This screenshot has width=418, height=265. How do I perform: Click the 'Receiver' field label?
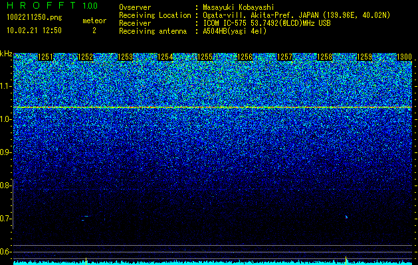[x=135, y=23]
